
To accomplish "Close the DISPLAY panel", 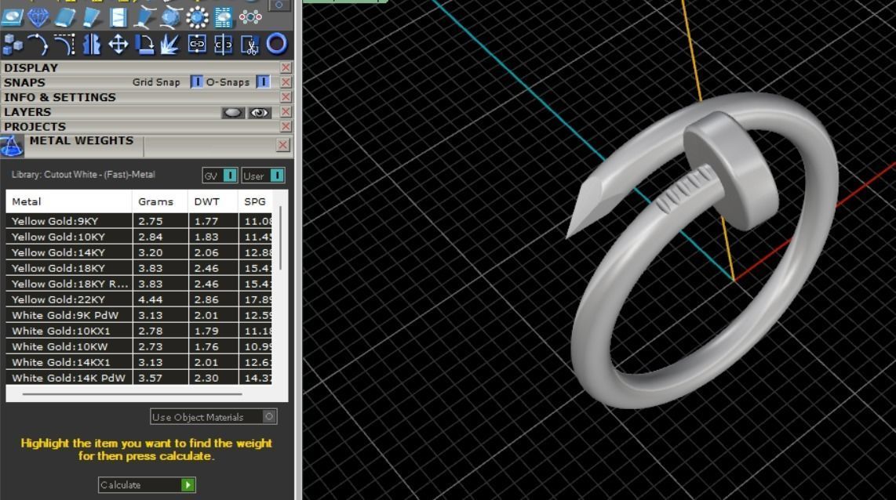I will 286,67.
